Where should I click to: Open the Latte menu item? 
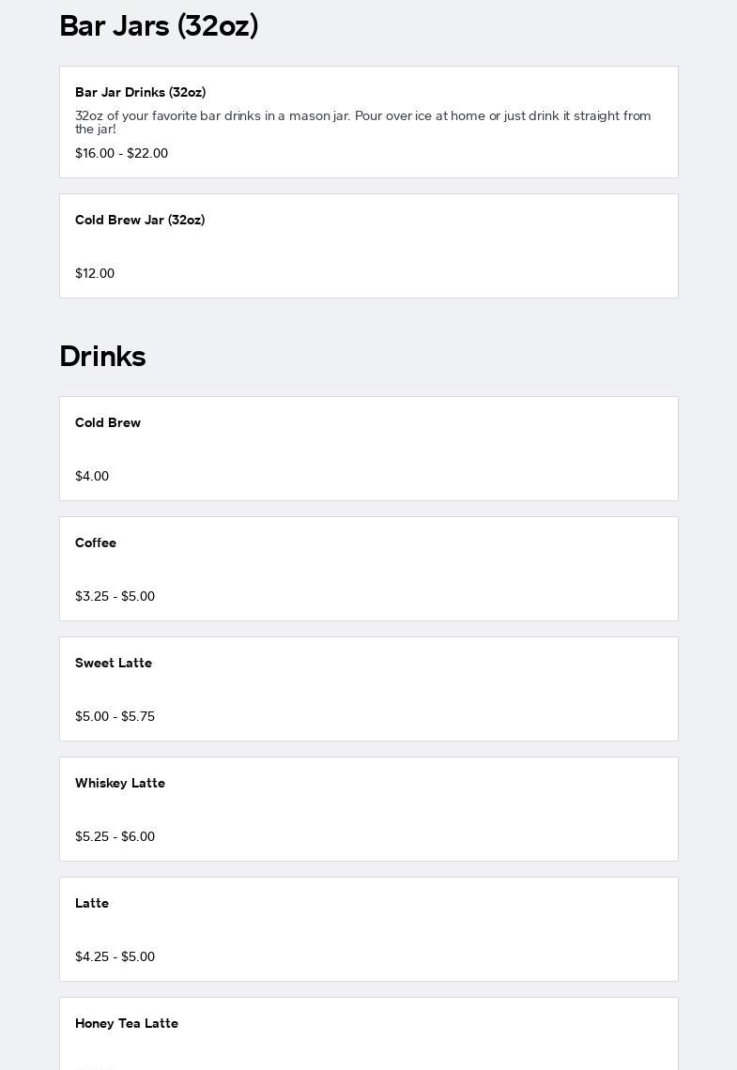pos(368,929)
